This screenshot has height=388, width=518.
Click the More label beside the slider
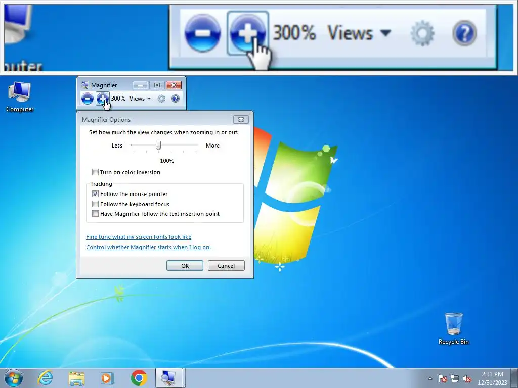coord(212,145)
